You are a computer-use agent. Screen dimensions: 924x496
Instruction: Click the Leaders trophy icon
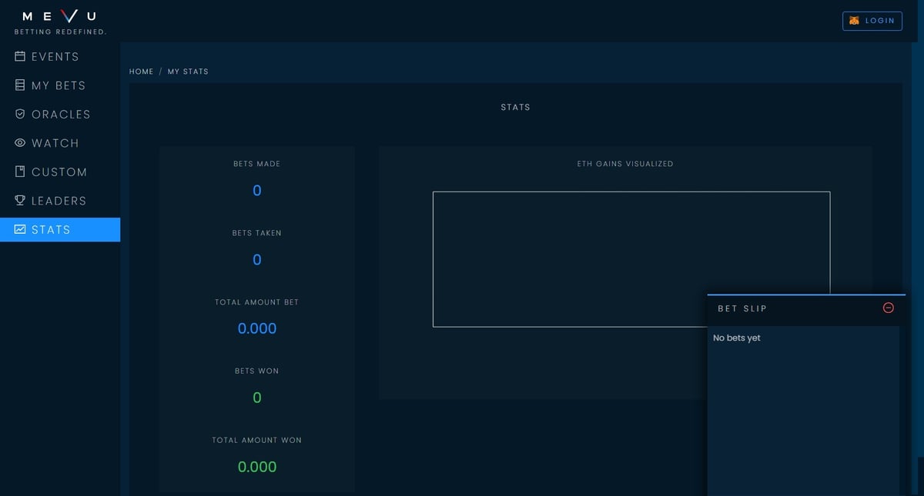pos(20,201)
